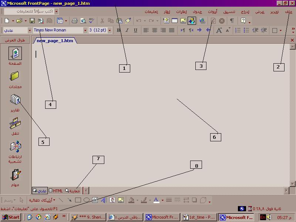Click the Insert Table icon

coord(174,21)
